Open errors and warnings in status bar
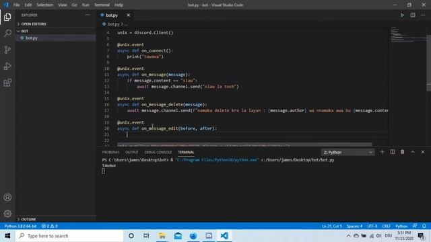The image size is (431, 242). click(49, 226)
